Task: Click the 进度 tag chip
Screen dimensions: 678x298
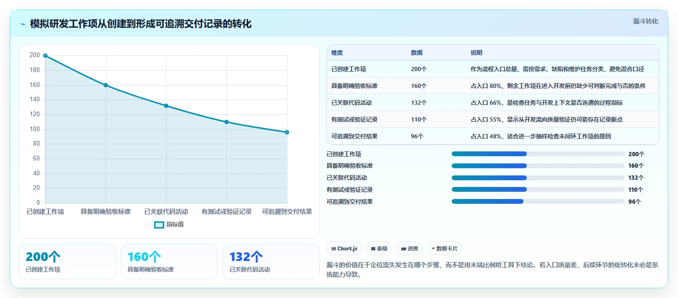Action: pos(409,248)
